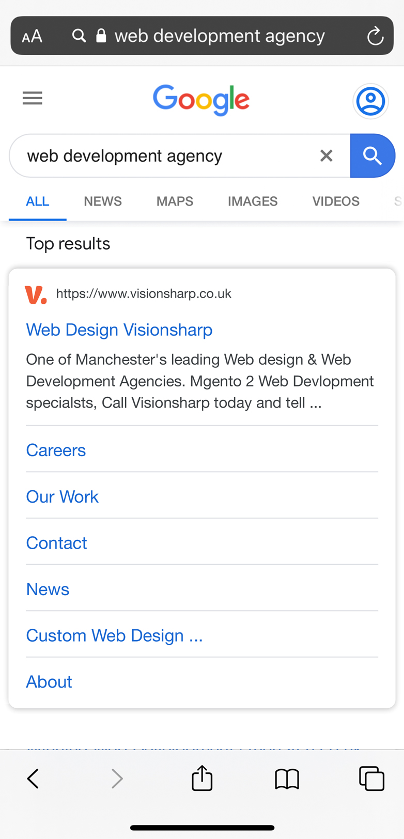Switch to the Maps tab
This screenshot has width=404, height=839.
pos(175,201)
